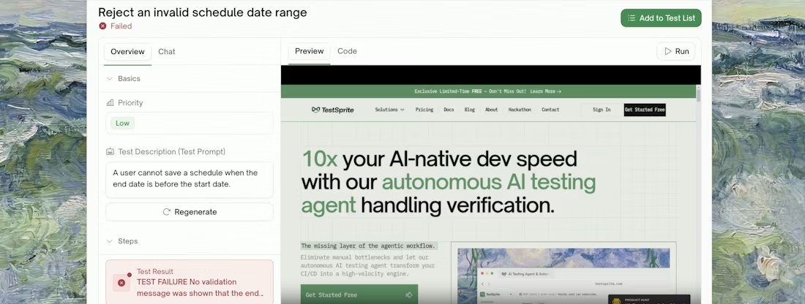Click the list icon on Add to Test List
The image size is (805, 304).
(x=632, y=18)
